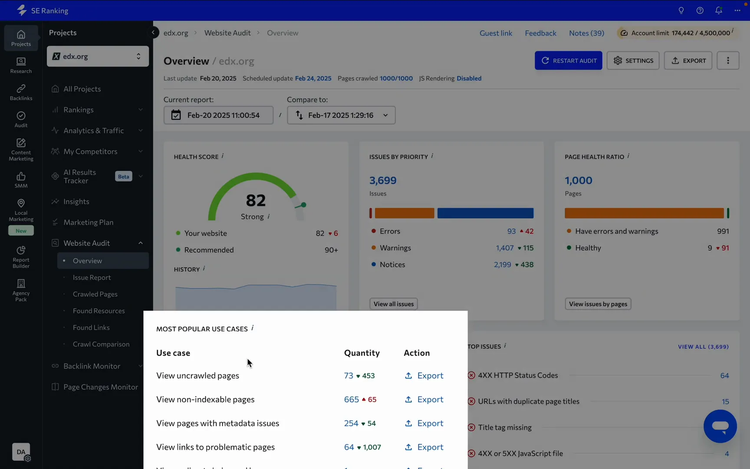Open the Local Marketing icon
This screenshot has height=469, width=750.
point(21,210)
